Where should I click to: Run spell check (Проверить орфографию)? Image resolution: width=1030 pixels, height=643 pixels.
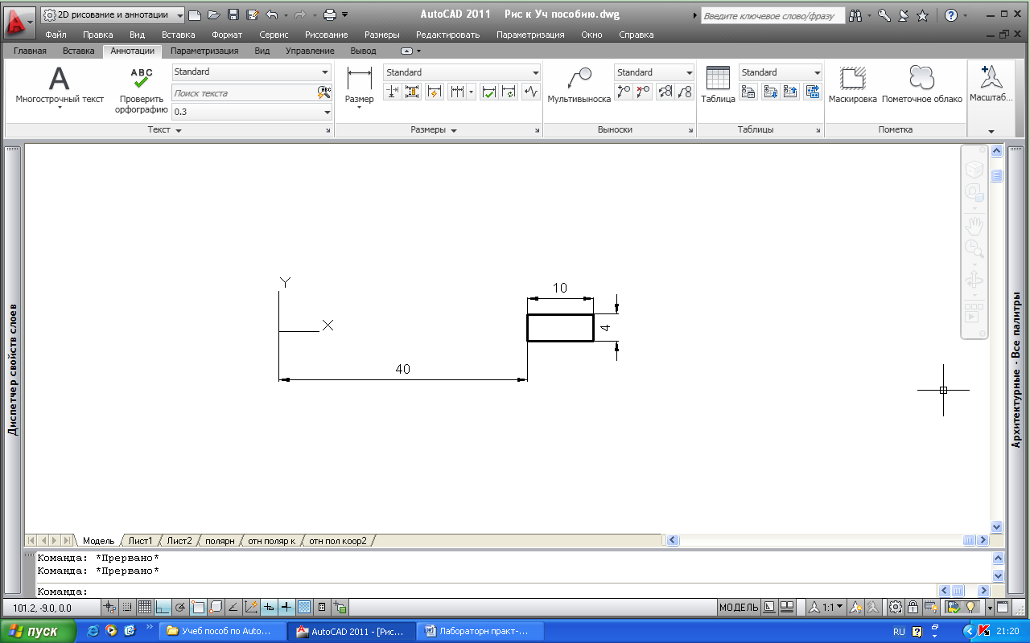point(142,90)
